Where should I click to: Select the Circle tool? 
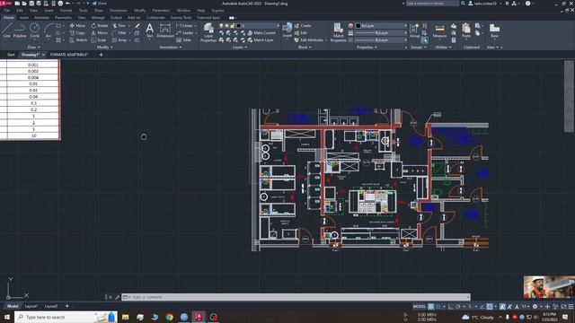click(x=34, y=30)
